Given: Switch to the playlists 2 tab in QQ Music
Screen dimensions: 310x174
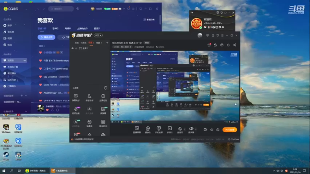Looking at the screenshot, I should pyautogui.click(x=55, y=29).
